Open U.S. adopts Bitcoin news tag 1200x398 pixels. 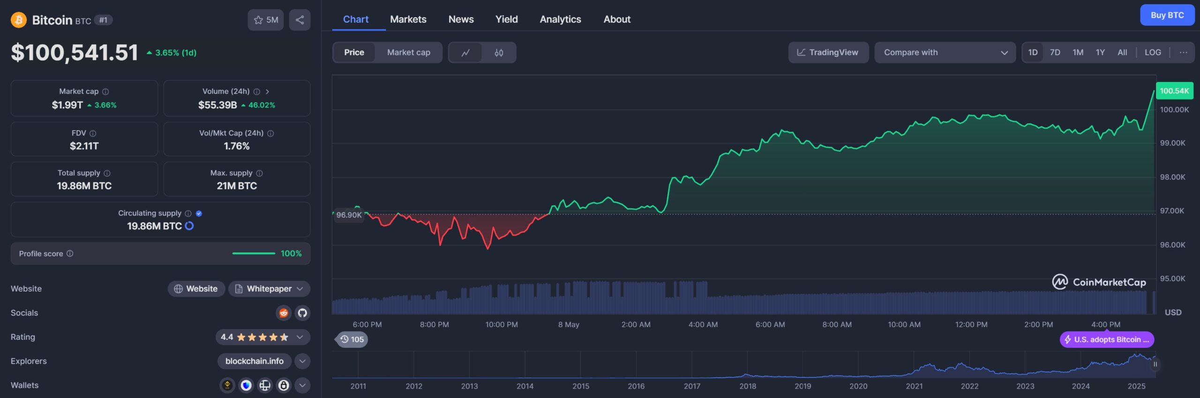coord(1107,339)
